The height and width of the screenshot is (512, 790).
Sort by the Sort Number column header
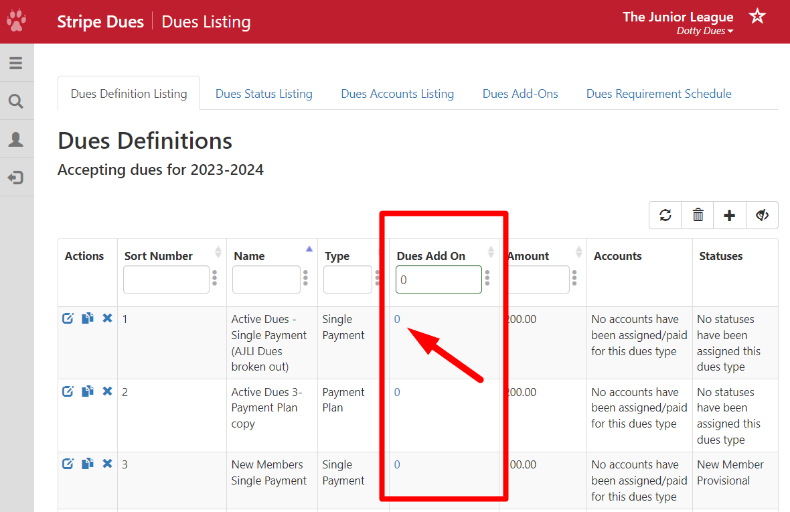(x=158, y=256)
